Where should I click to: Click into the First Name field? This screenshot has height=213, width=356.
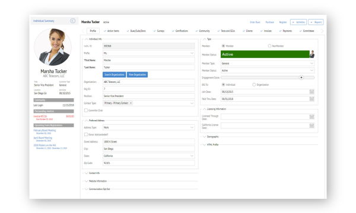coord(149,60)
